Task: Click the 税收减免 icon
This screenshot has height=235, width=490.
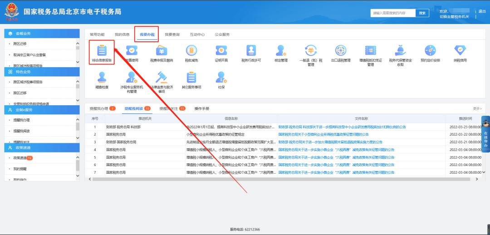Action: point(191,51)
